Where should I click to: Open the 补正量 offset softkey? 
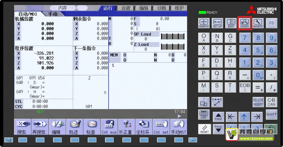pyautogui.click(x=125, y=127)
